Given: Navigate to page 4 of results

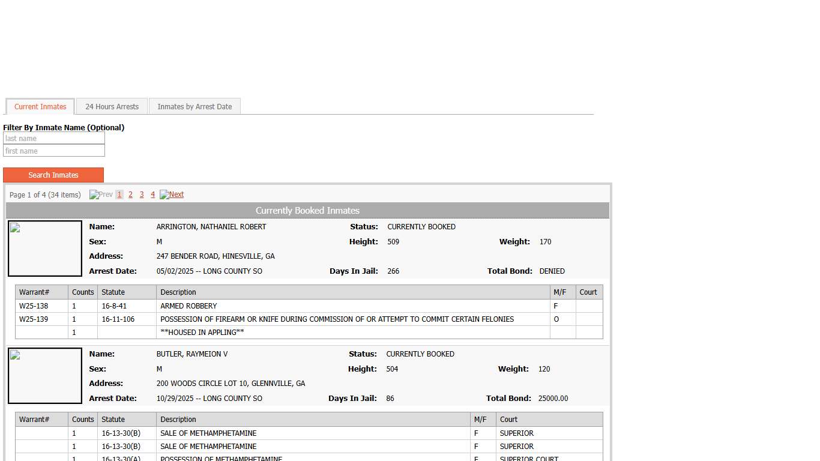Looking at the screenshot, I should [152, 194].
